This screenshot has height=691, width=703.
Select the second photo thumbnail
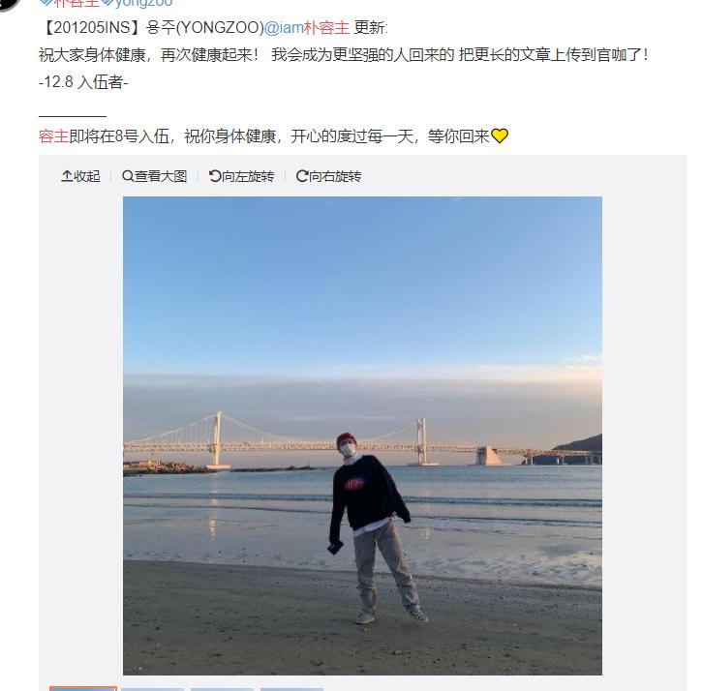click(x=152, y=689)
